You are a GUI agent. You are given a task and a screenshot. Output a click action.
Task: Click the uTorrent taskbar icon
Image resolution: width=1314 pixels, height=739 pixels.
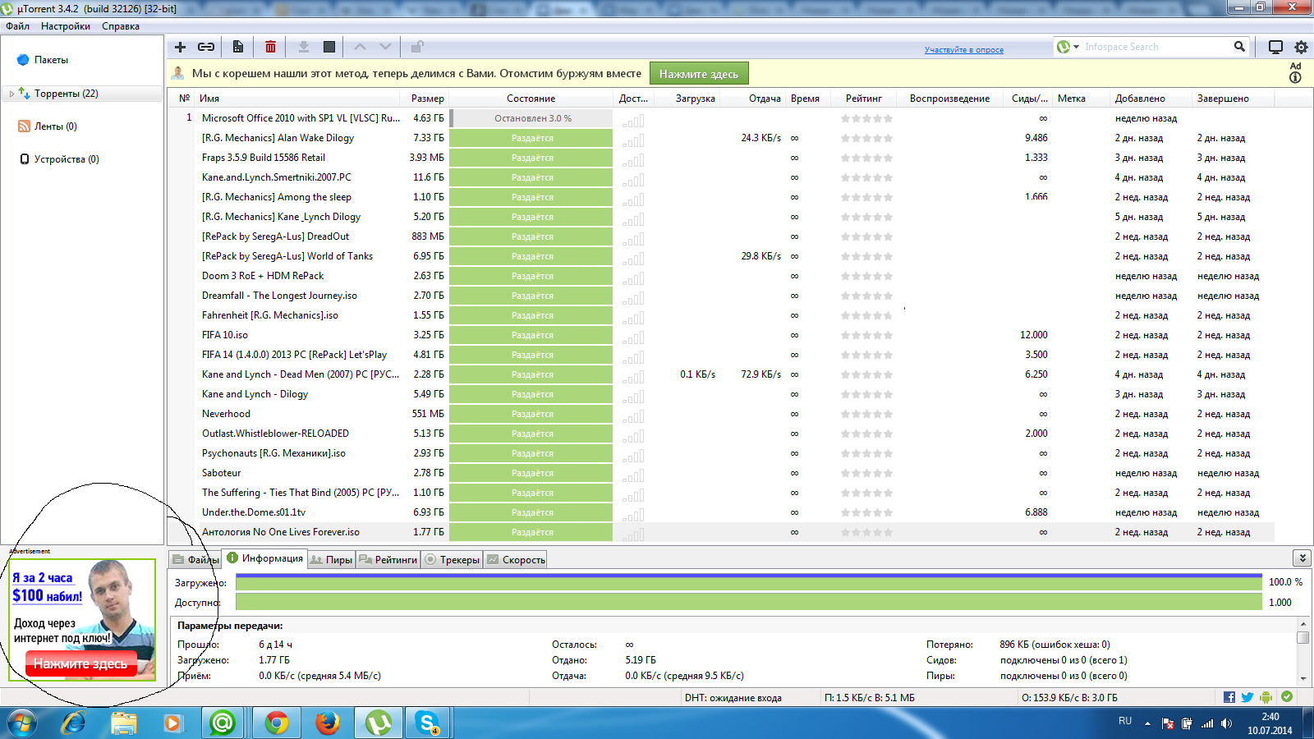point(378,723)
